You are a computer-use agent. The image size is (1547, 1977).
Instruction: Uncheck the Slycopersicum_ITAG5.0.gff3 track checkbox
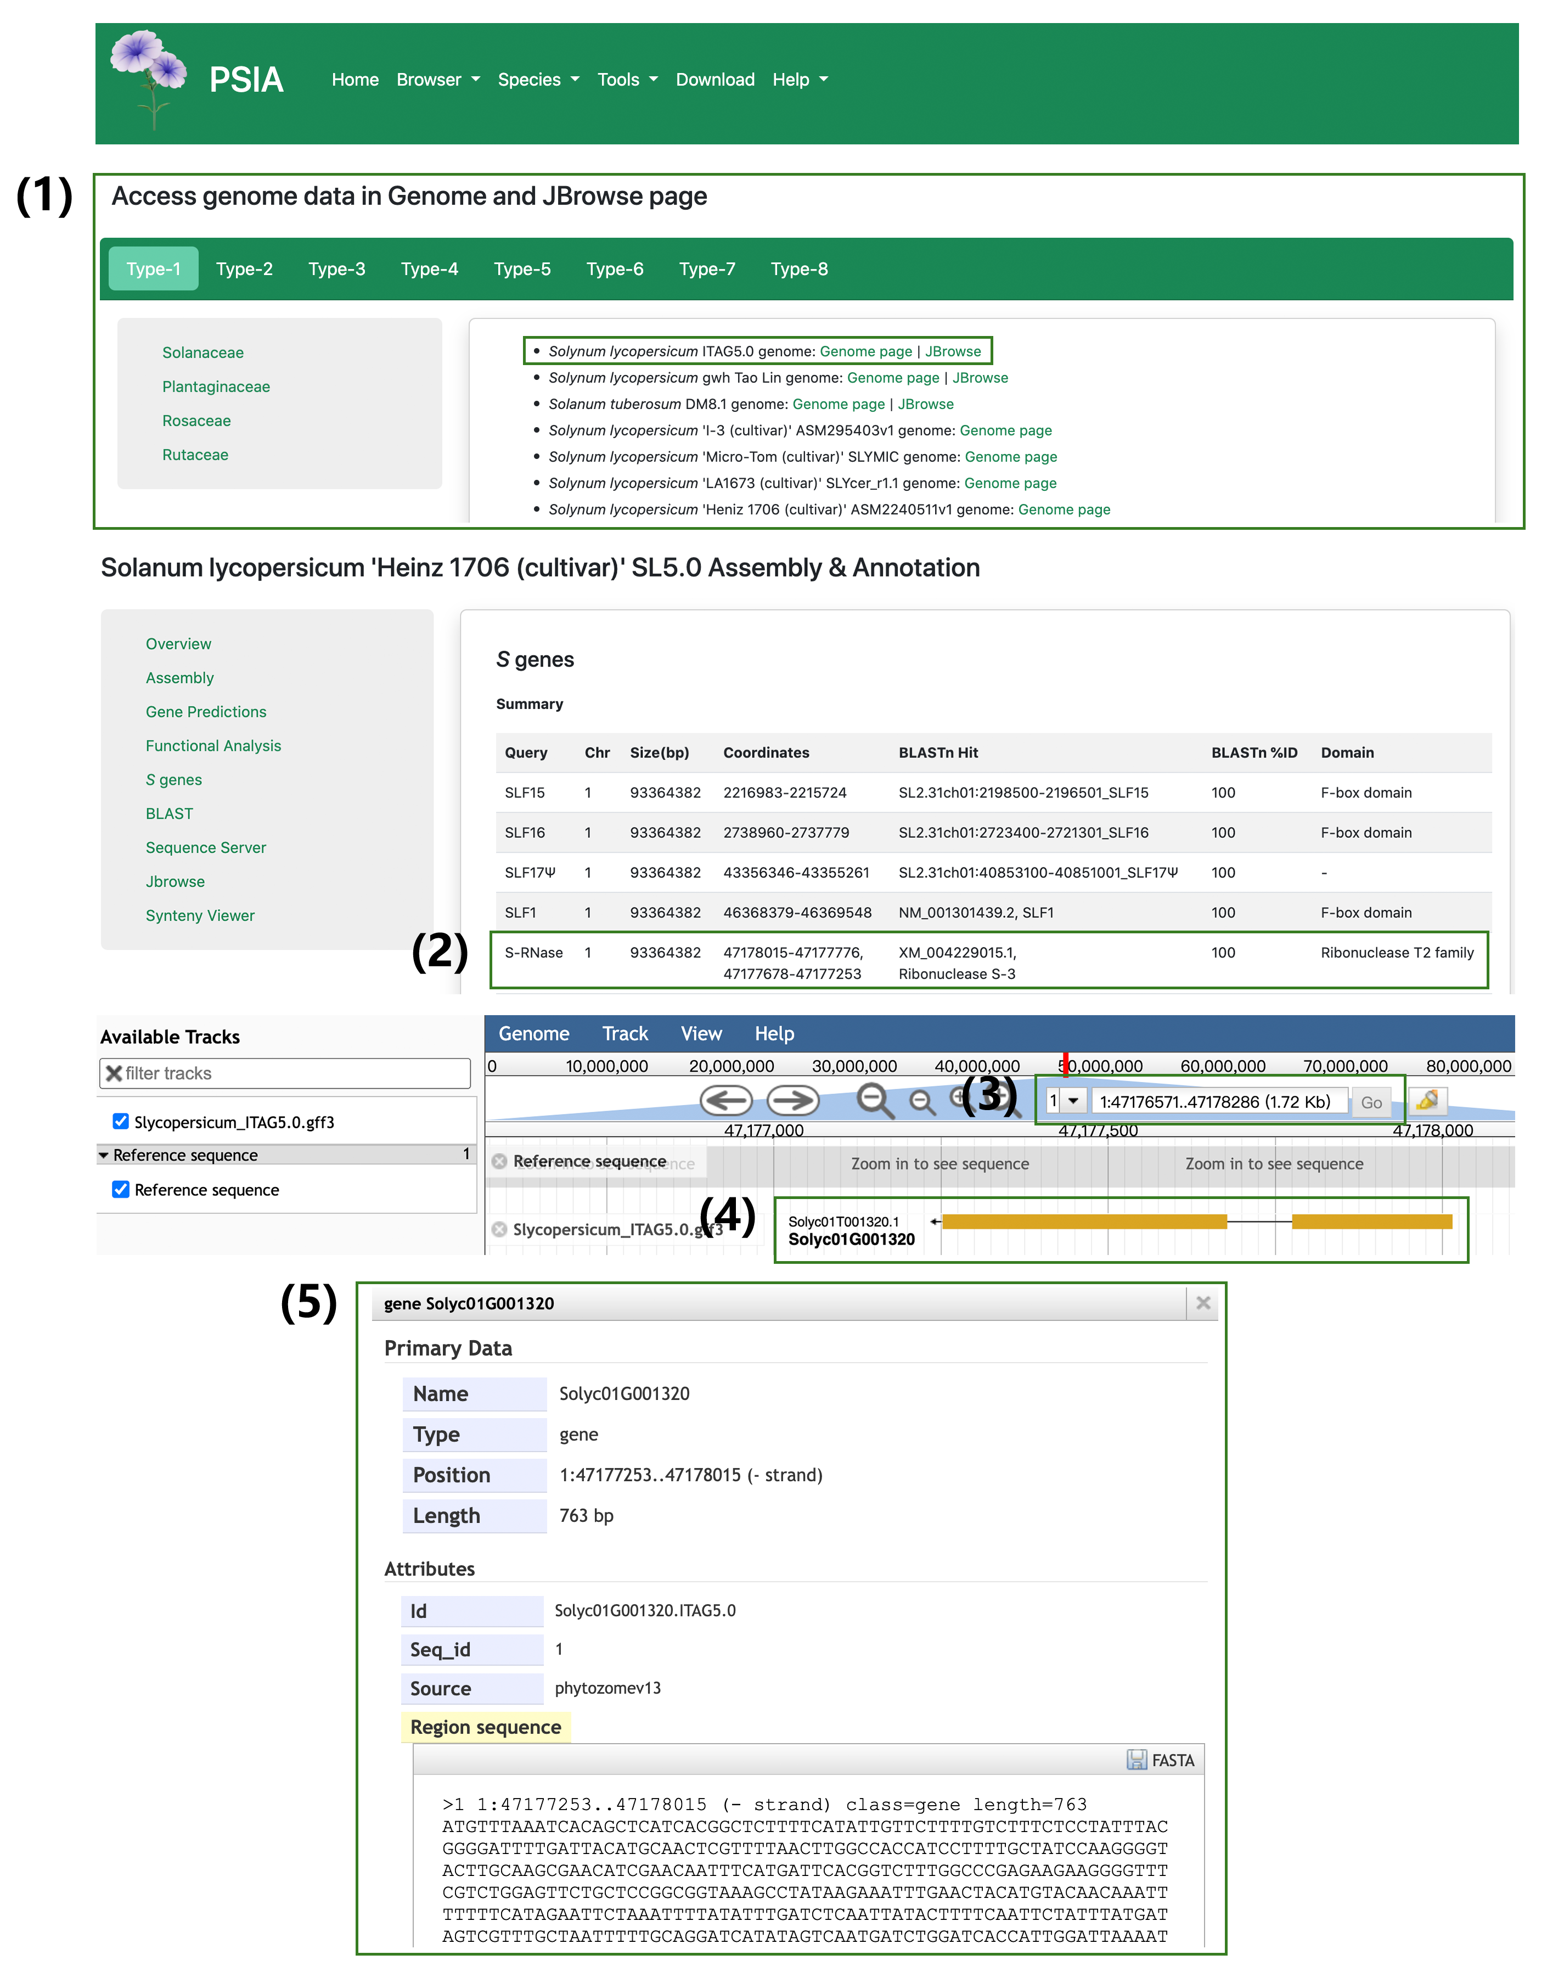121,1122
